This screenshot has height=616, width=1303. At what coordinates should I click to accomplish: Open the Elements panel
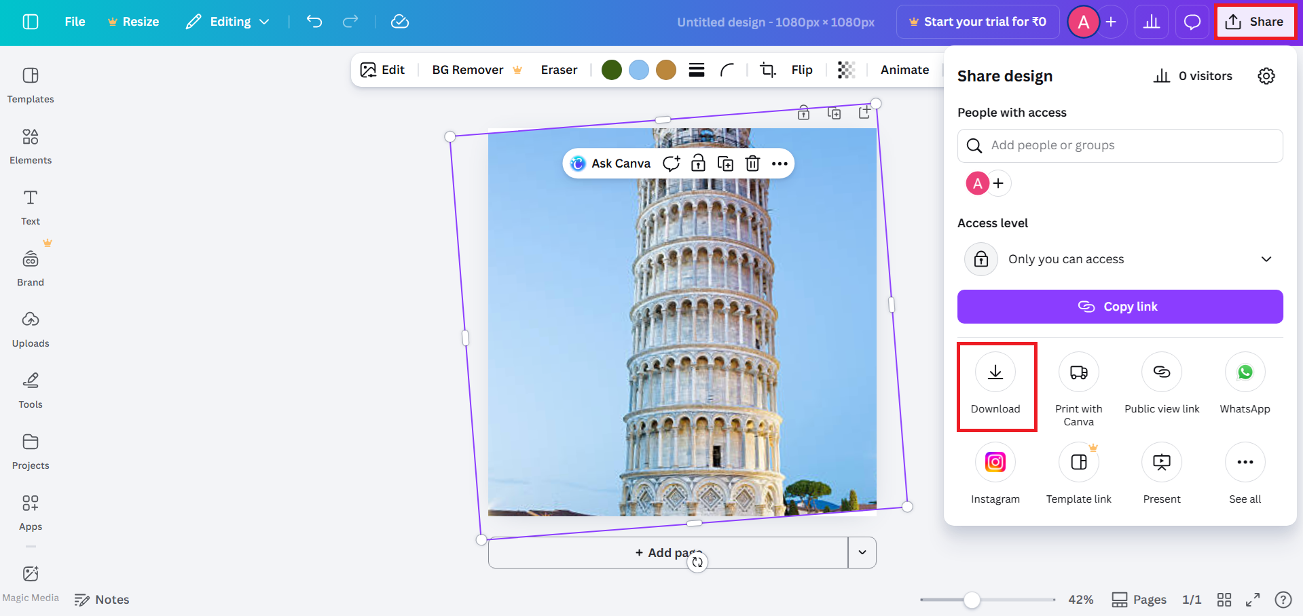30,146
